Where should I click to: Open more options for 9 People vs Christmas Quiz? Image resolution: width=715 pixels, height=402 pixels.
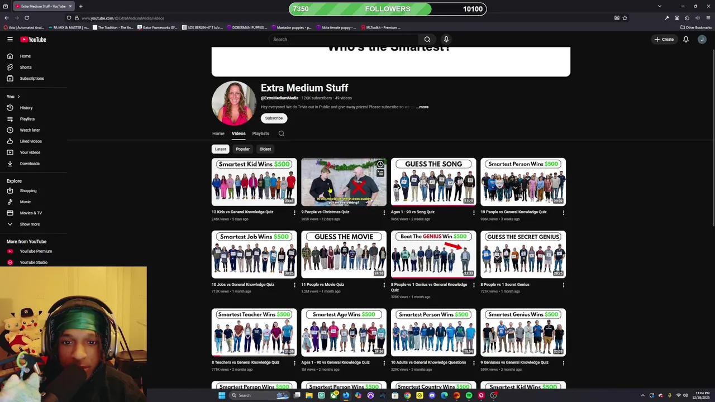point(384,212)
